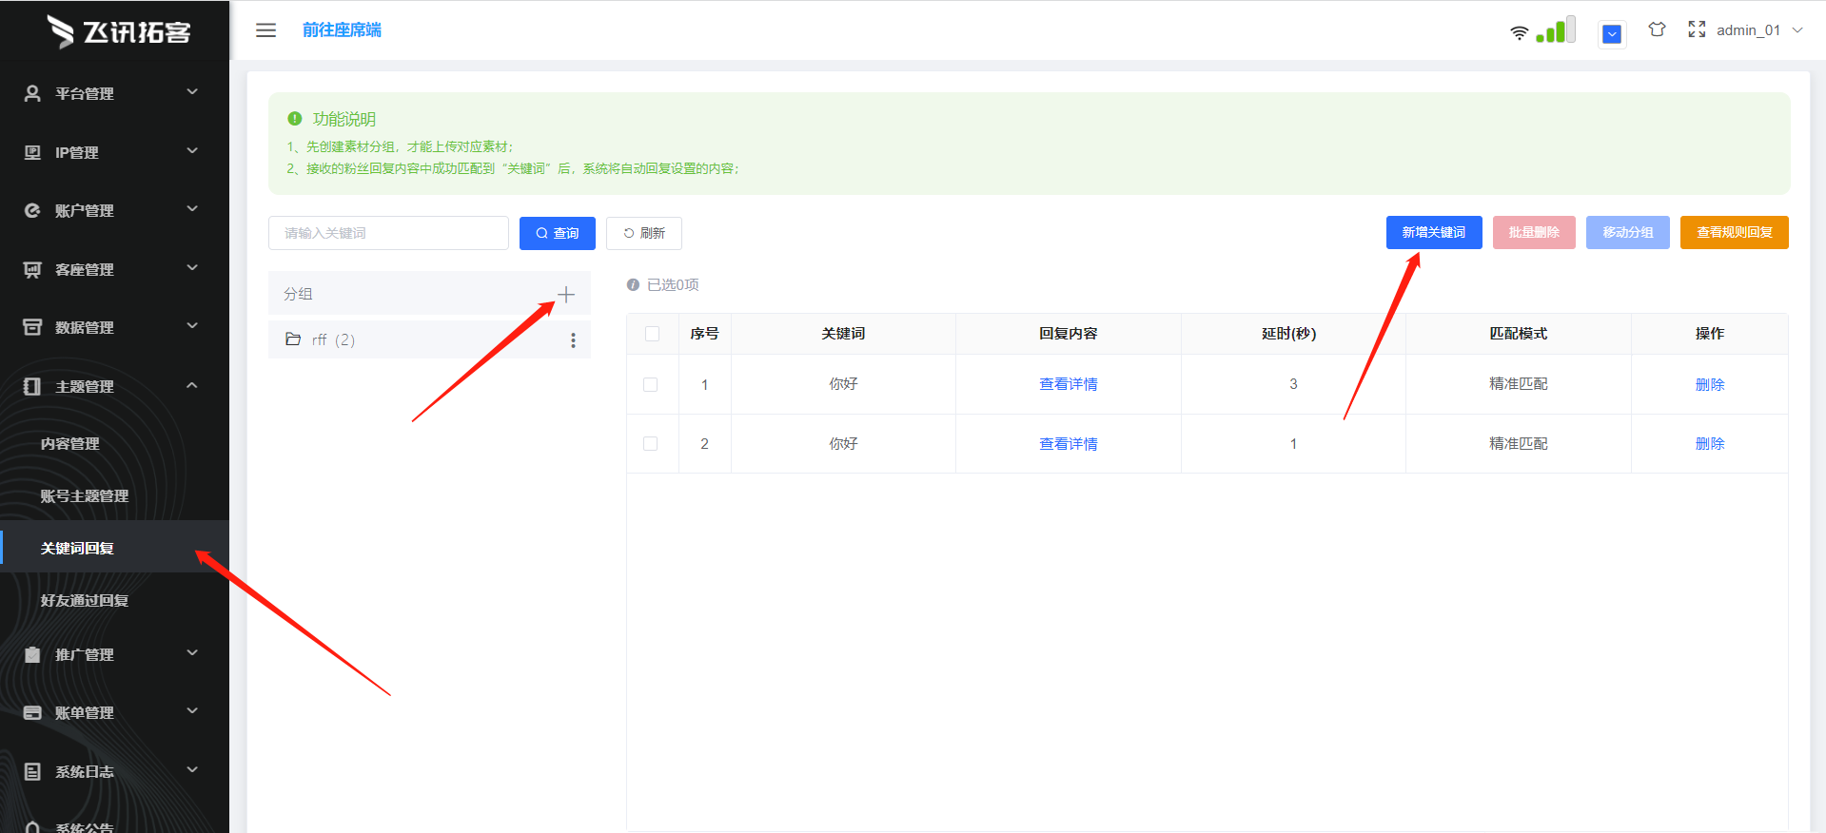Click the 刷新 refresh button

pyautogui.click(x=644, y=233)
